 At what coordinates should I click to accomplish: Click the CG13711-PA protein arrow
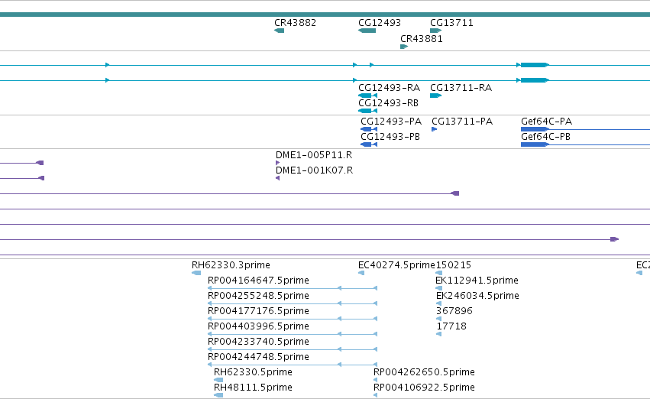tap(435, 129)
